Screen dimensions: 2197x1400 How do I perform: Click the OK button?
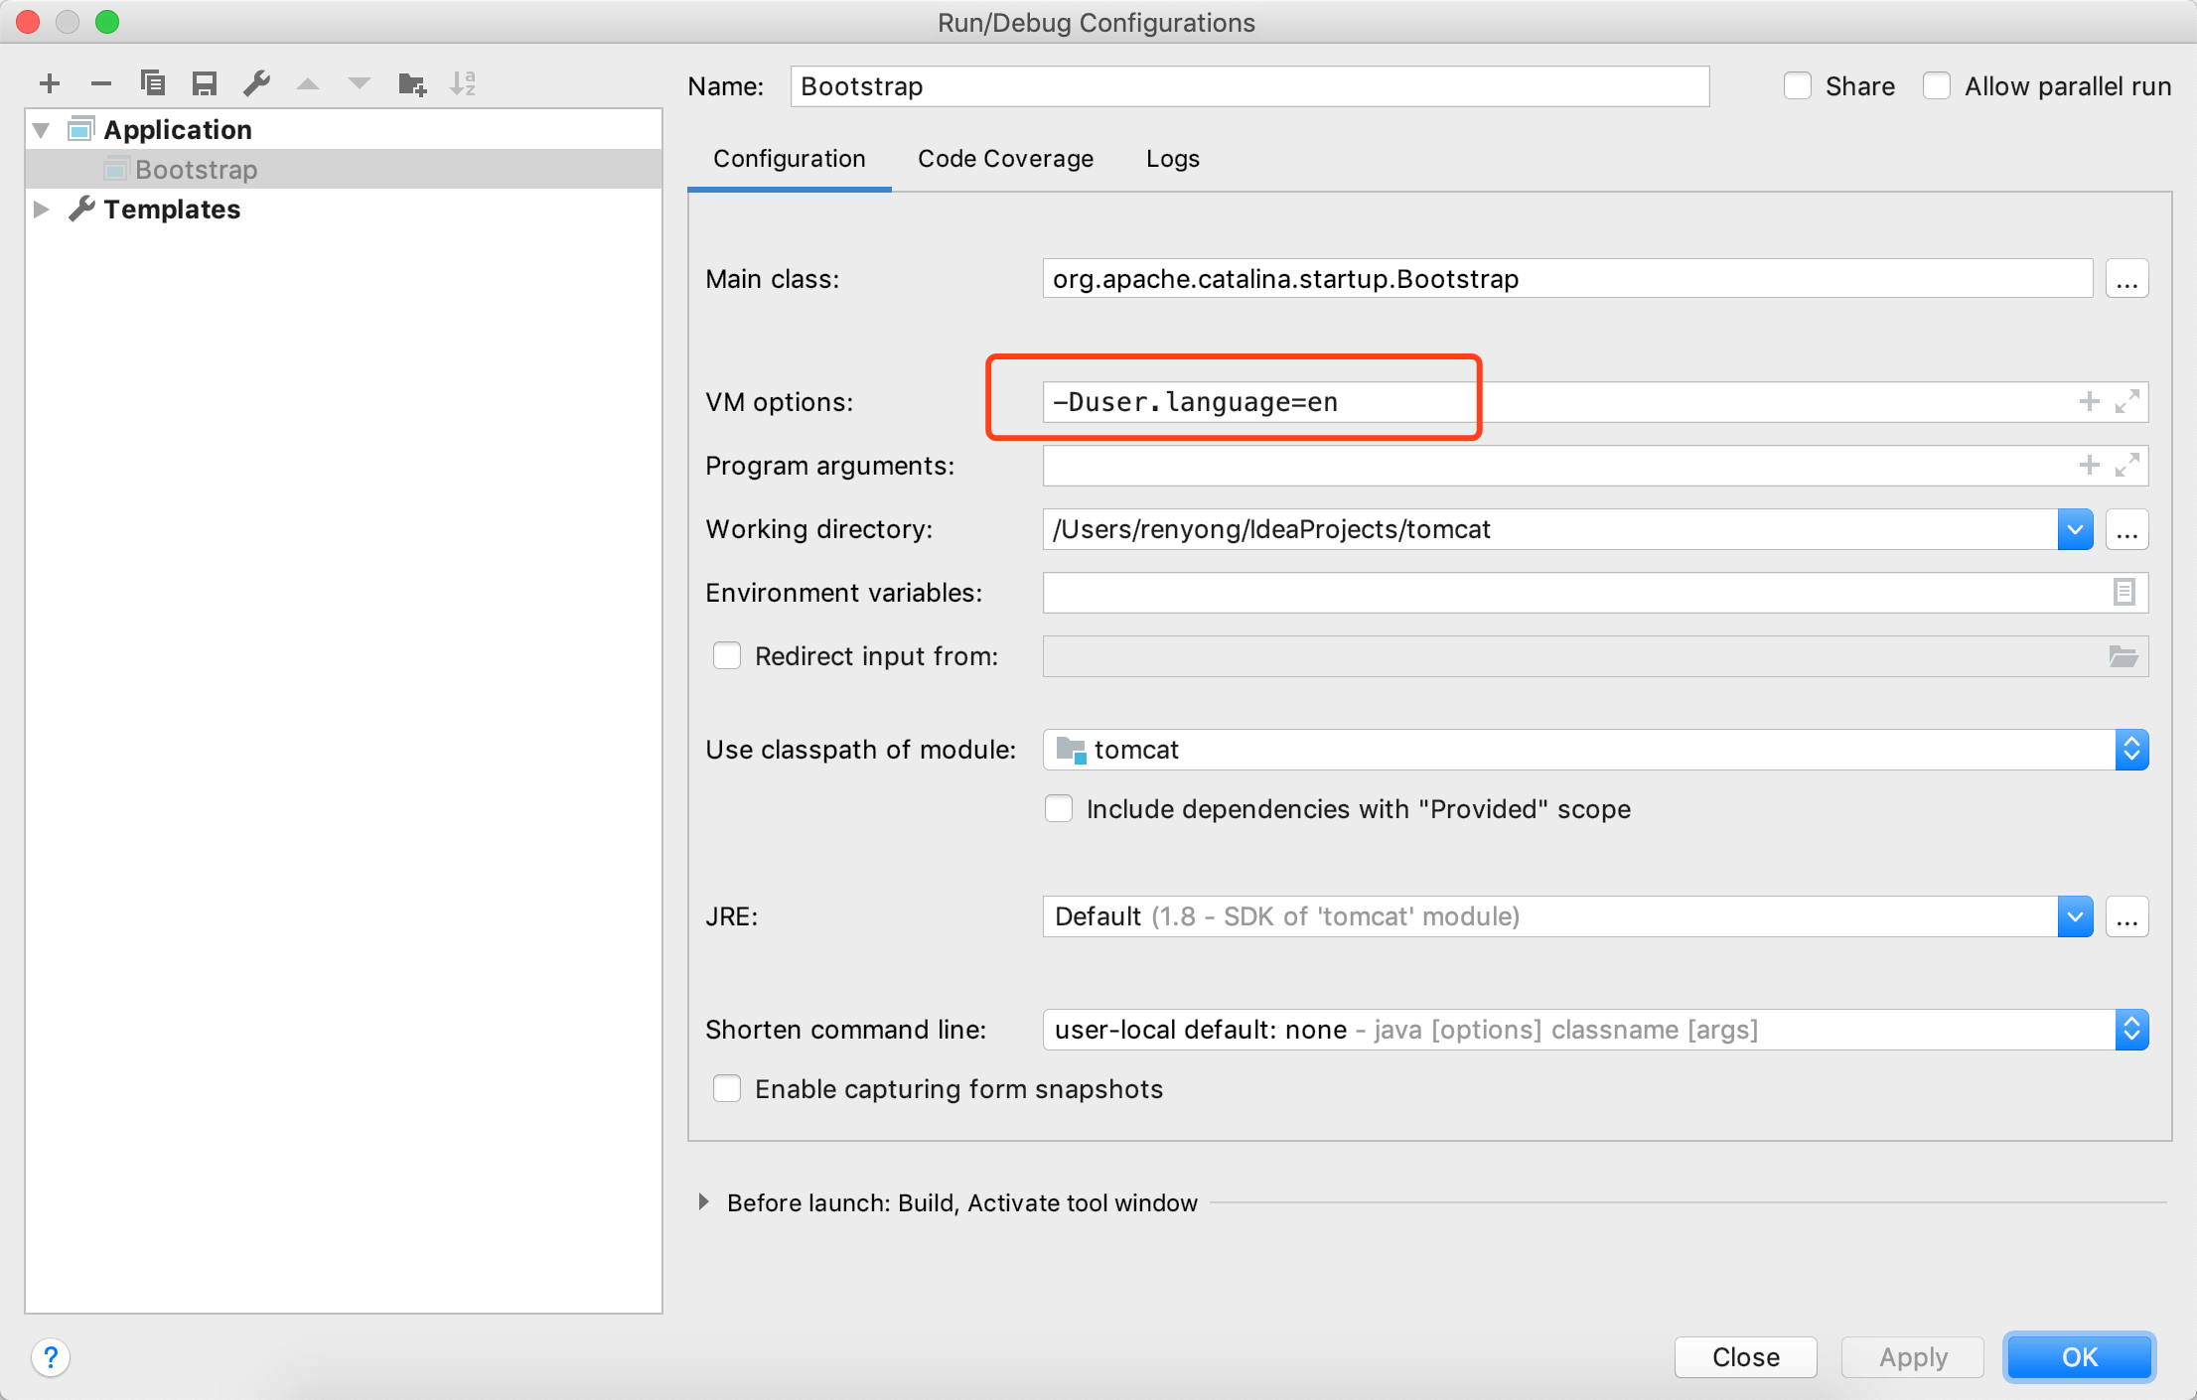2079,1356
